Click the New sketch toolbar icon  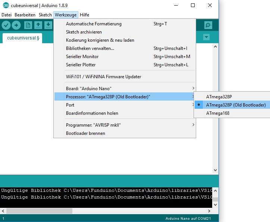tap(28, 25)
